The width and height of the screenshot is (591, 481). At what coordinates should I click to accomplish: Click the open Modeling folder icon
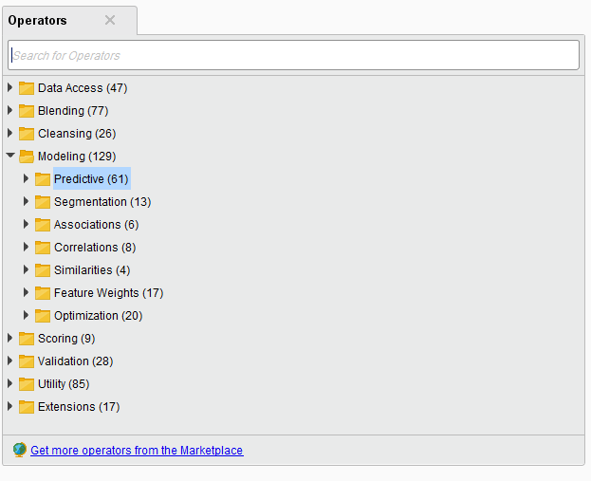point(27,156)
